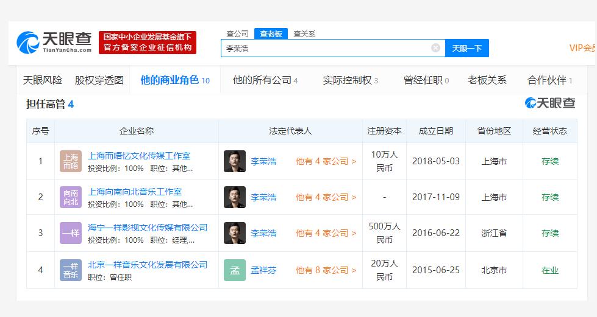The width and height of the screenshot is (597, 317).
Task: Open the 老板关系 tab
Action: pyautogui.click(x=487, y=80)
